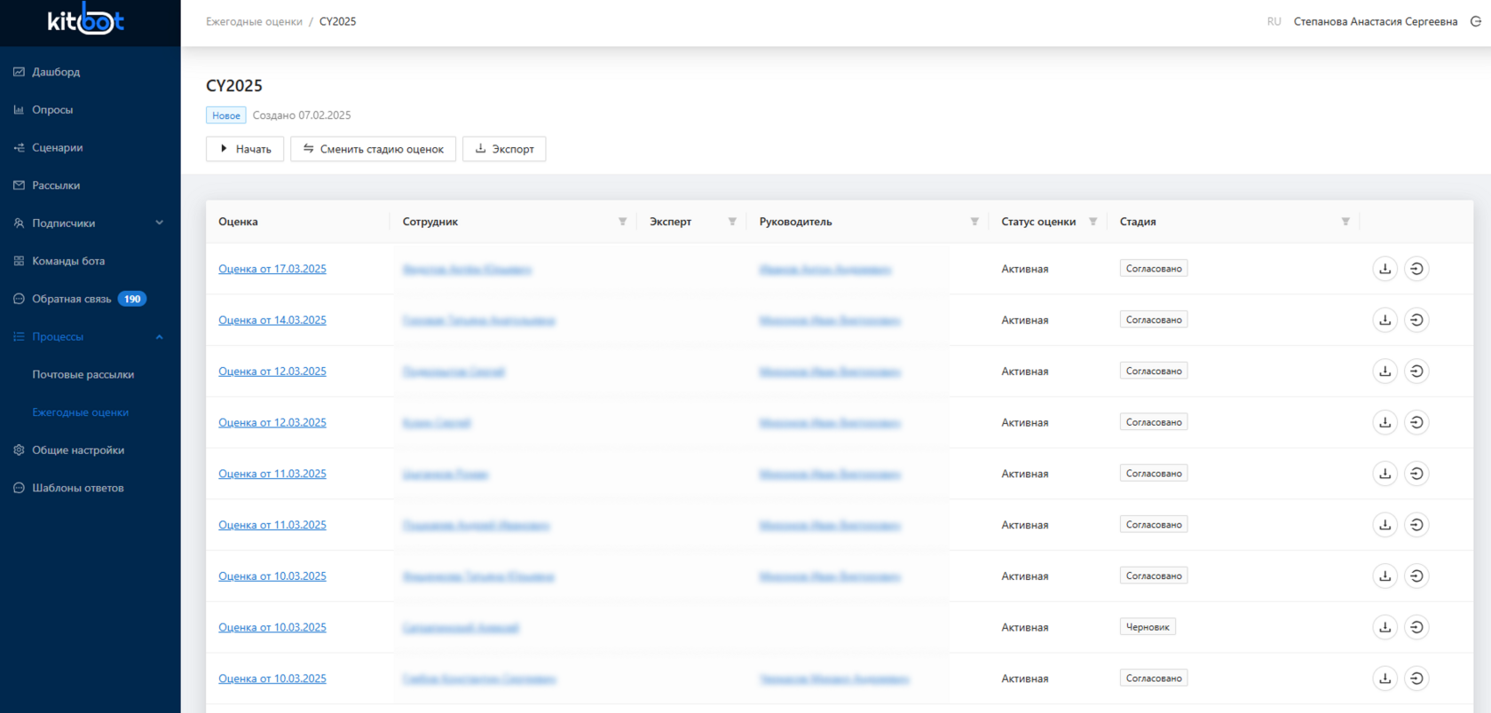Open the filter on the Руководитель column
Viewport: 1491px width, 713px height.
coord(974,222)
